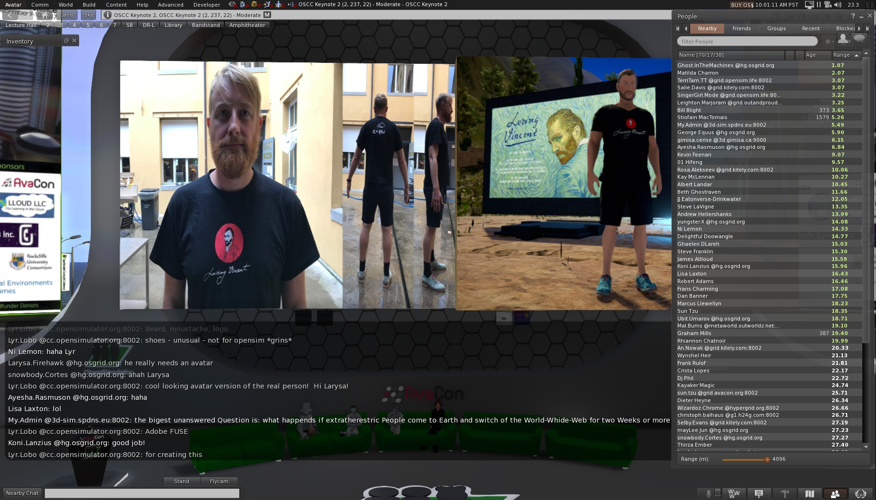Click the Build hammer icon

(x=784, y=493)
